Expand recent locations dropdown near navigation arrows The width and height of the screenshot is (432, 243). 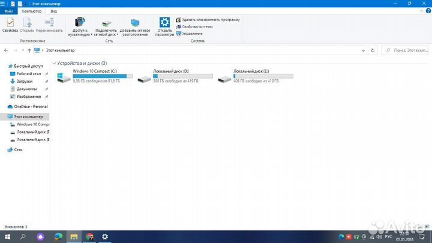pos(23,50)
